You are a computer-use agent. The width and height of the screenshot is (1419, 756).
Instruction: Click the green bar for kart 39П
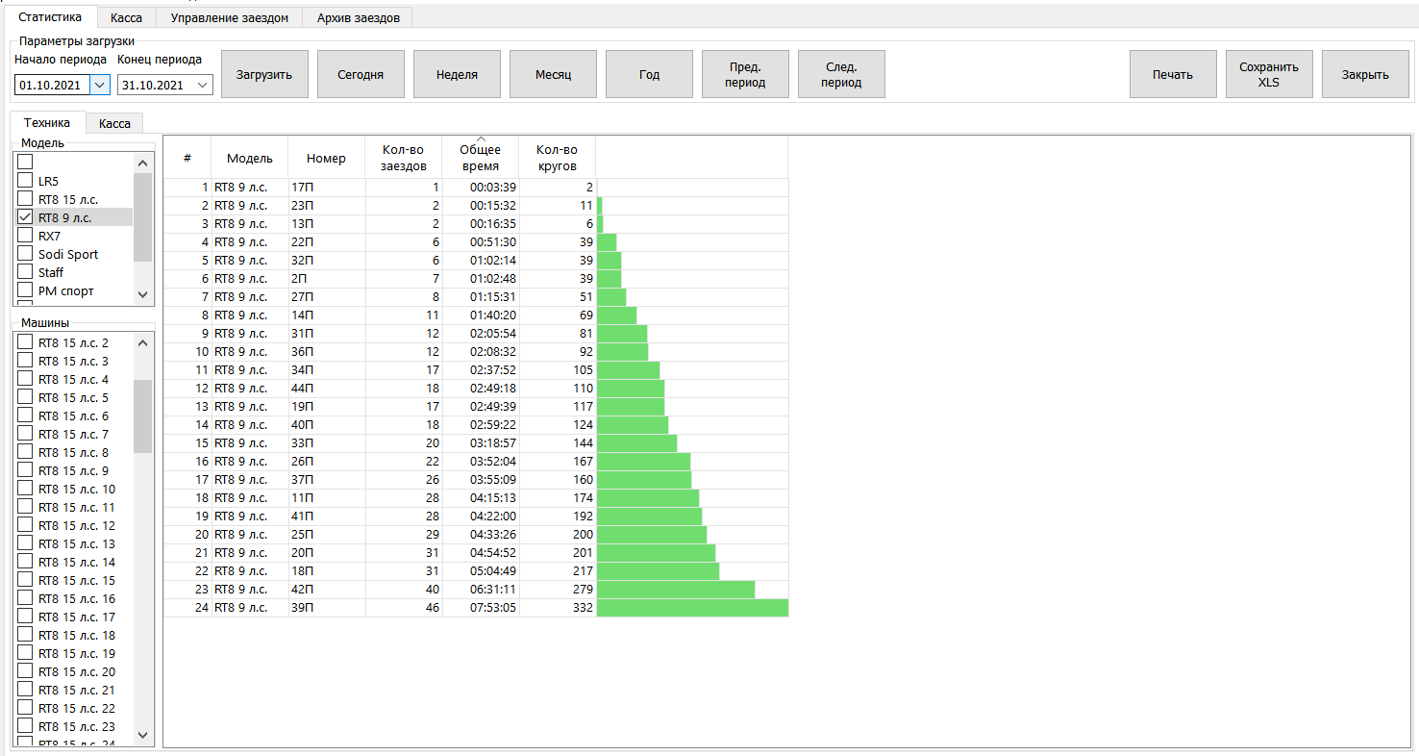692,608
